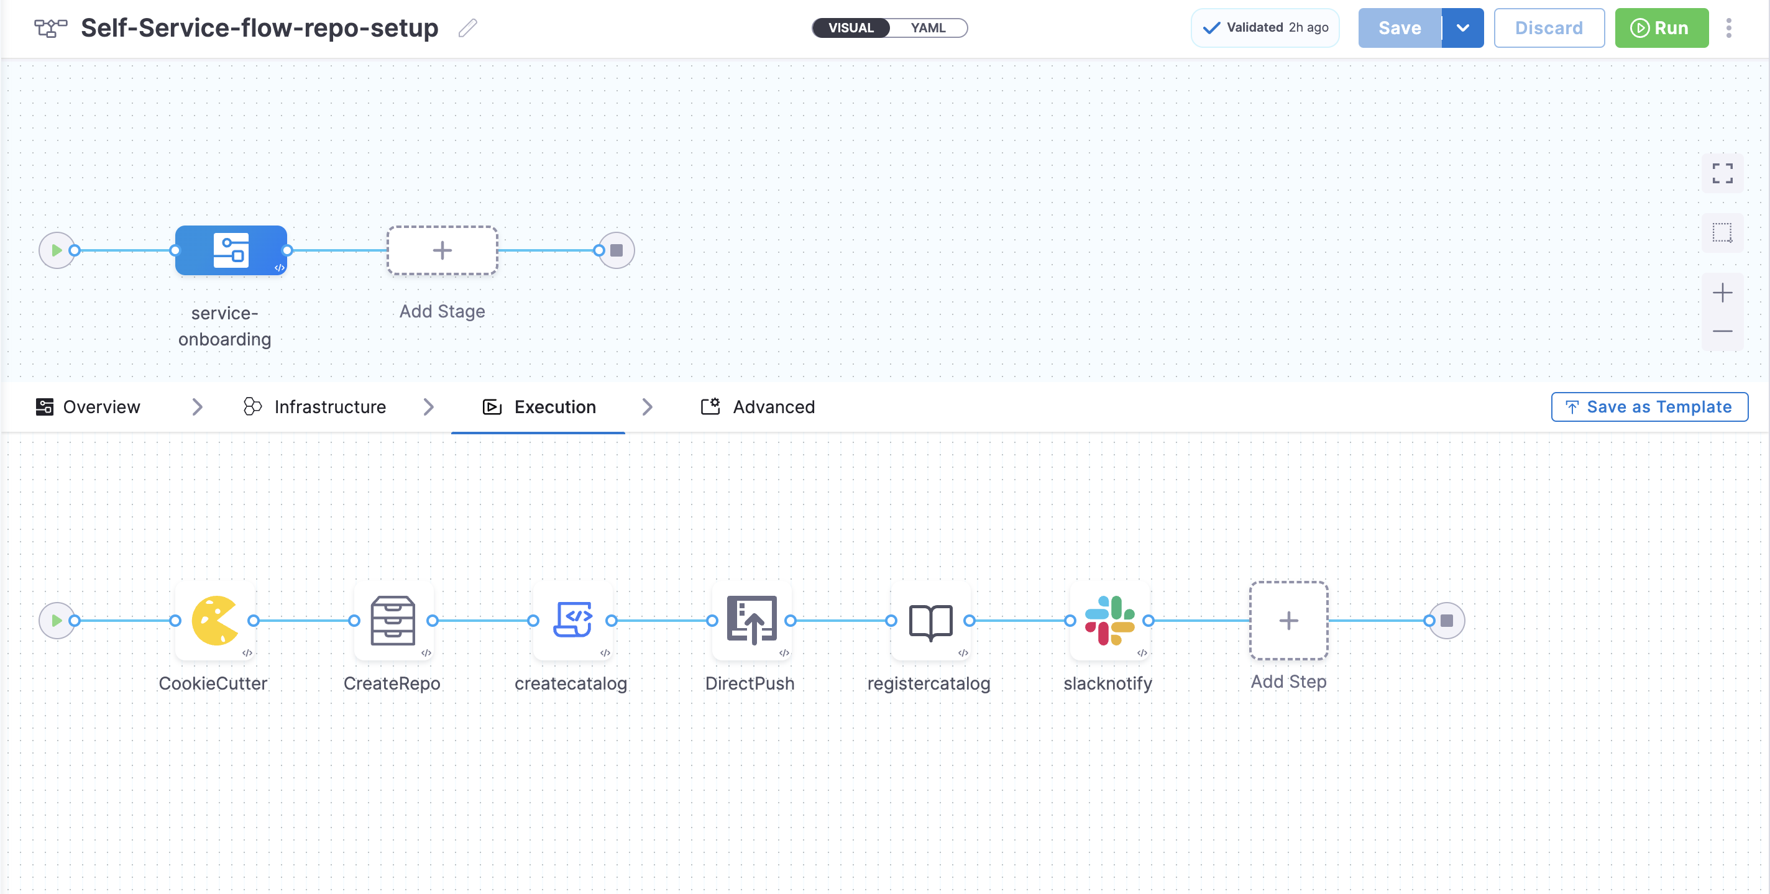Click the DirectPush step icon
1770x894 pixels.
(x=751, y=621)
